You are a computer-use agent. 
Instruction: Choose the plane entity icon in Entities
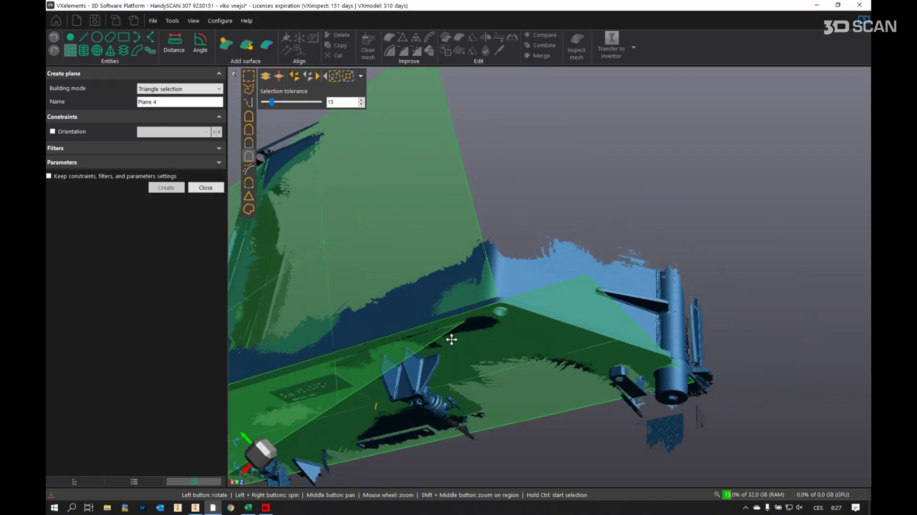pyautogui.click(x=70, y=50)
